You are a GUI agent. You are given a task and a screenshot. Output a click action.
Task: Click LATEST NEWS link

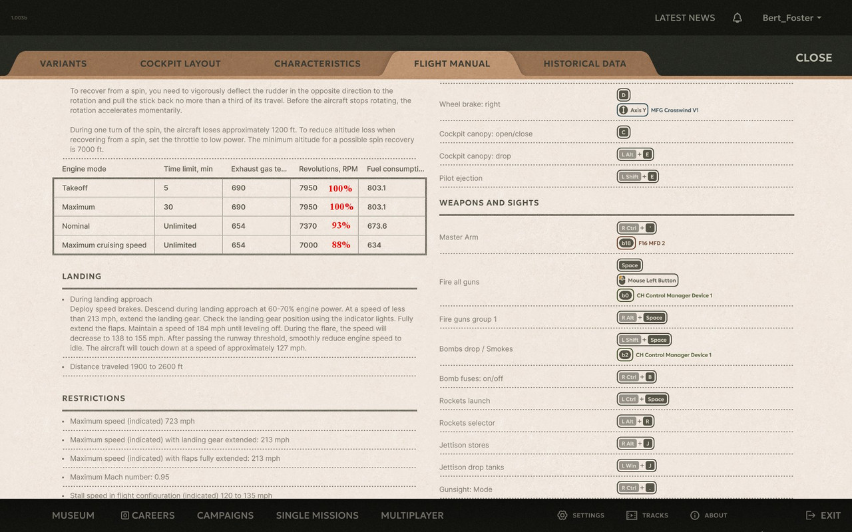(685, 18)
